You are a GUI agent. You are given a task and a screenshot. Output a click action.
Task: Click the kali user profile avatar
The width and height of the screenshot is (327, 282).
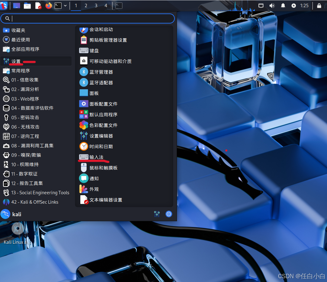(x=5, y=214)
